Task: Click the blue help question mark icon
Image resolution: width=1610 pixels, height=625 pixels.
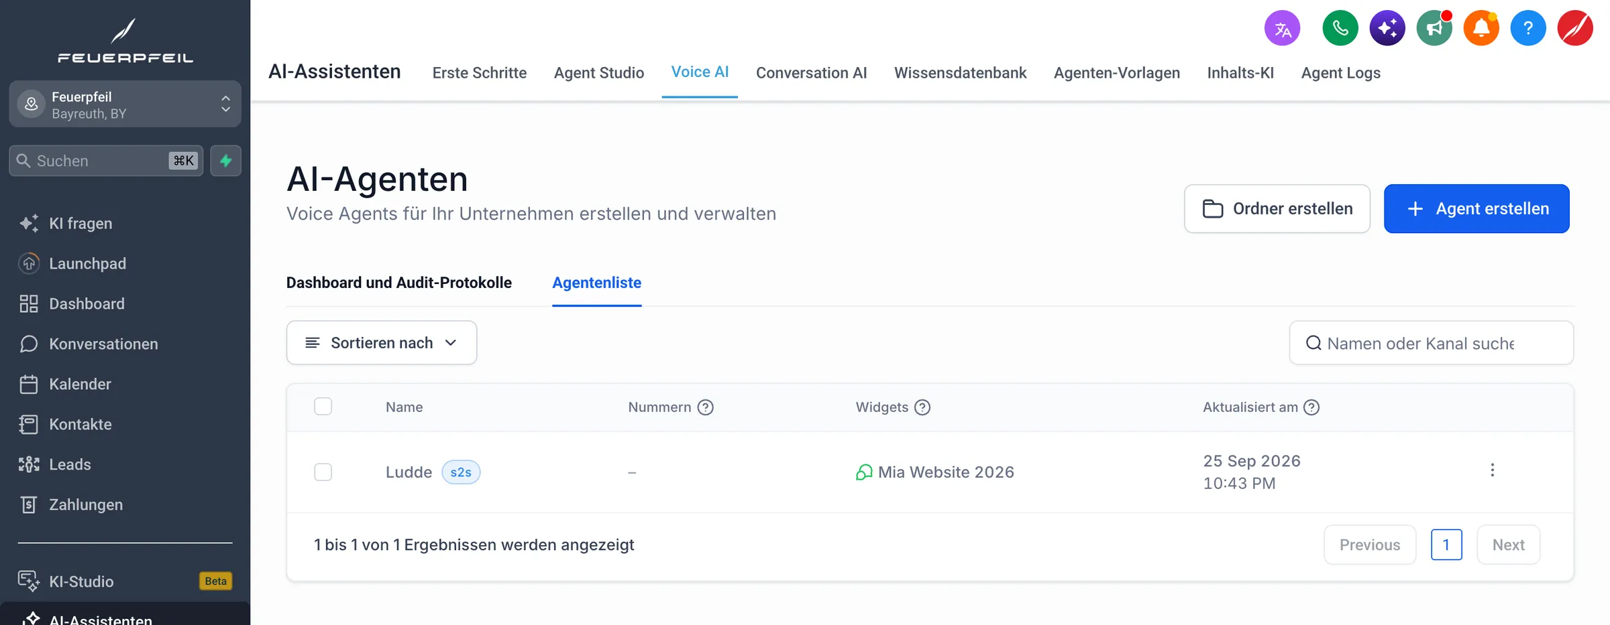Action: coord(1528,28)
